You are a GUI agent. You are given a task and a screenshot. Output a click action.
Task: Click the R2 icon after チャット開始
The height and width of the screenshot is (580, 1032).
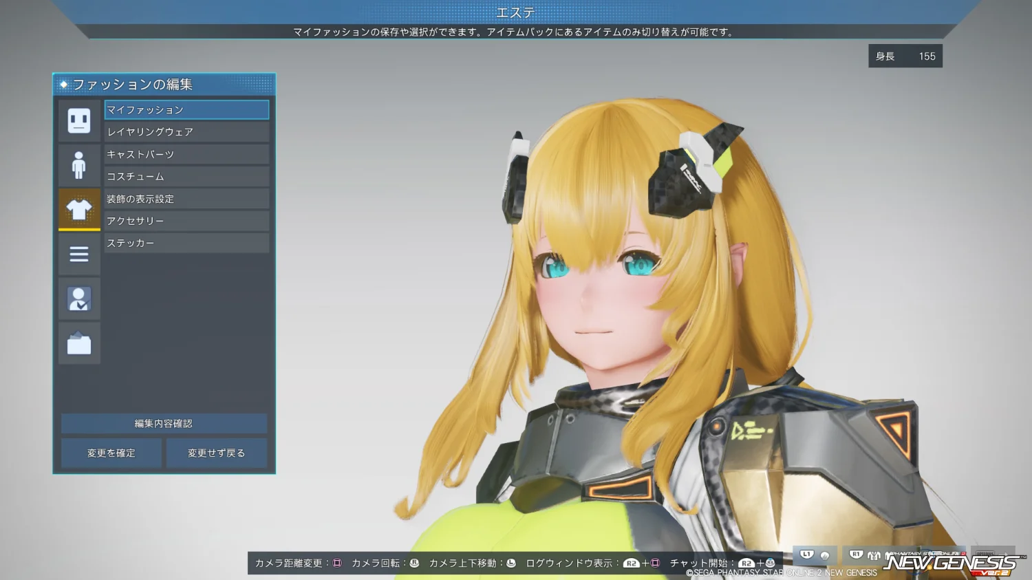(746, 563)
